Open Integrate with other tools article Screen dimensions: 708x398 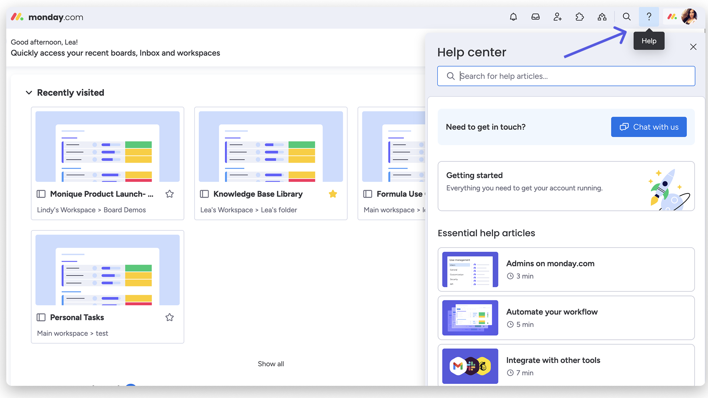566,365
